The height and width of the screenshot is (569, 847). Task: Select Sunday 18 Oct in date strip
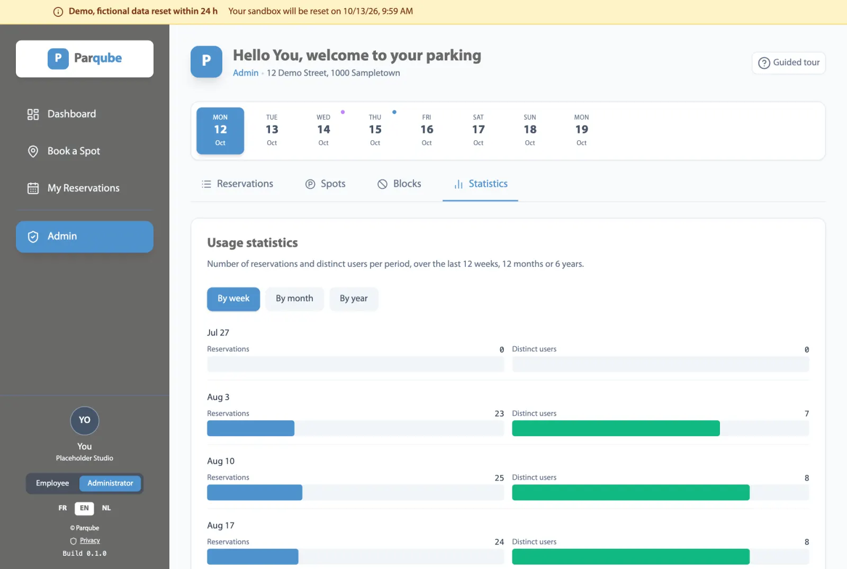pos(530,131)
